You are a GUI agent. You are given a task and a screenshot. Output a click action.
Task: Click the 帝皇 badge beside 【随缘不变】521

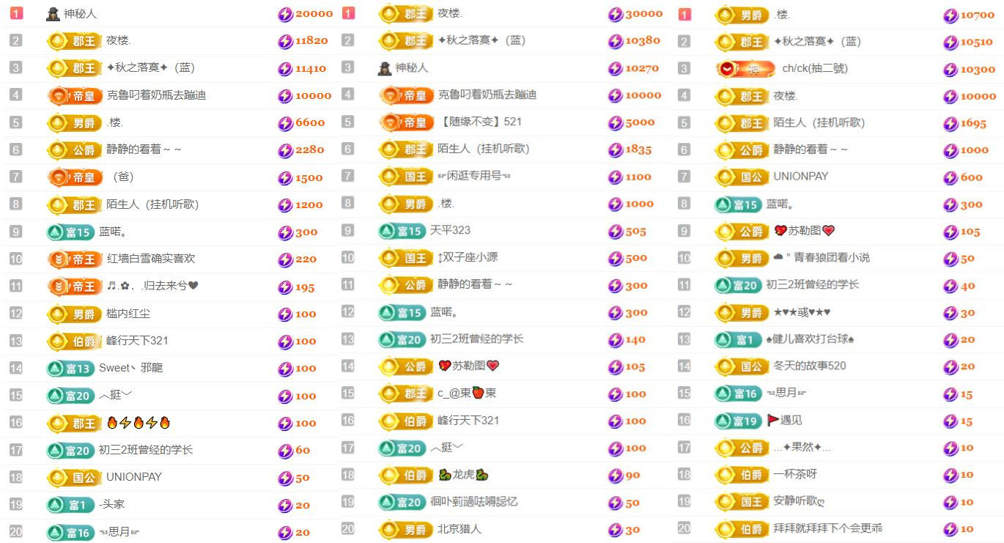[x=406, y=122]
